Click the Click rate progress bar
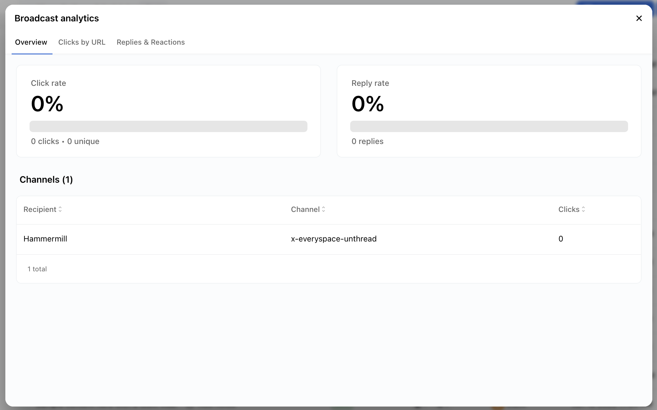657x410 pixels. coord(168,126)
